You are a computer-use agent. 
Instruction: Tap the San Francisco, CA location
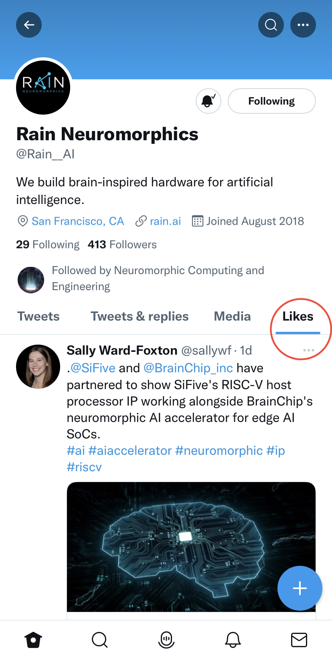(x=77, y=221)
